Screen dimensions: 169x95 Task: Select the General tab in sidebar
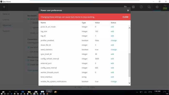6,14
